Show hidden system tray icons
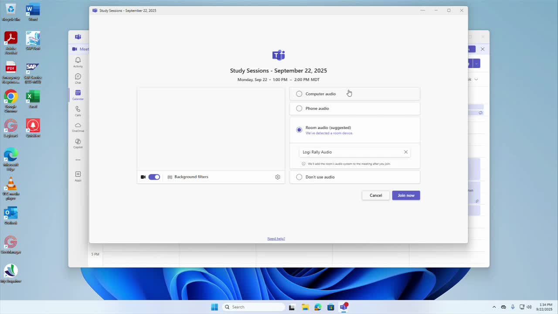The image size is (558, 314). click(494, 307)
